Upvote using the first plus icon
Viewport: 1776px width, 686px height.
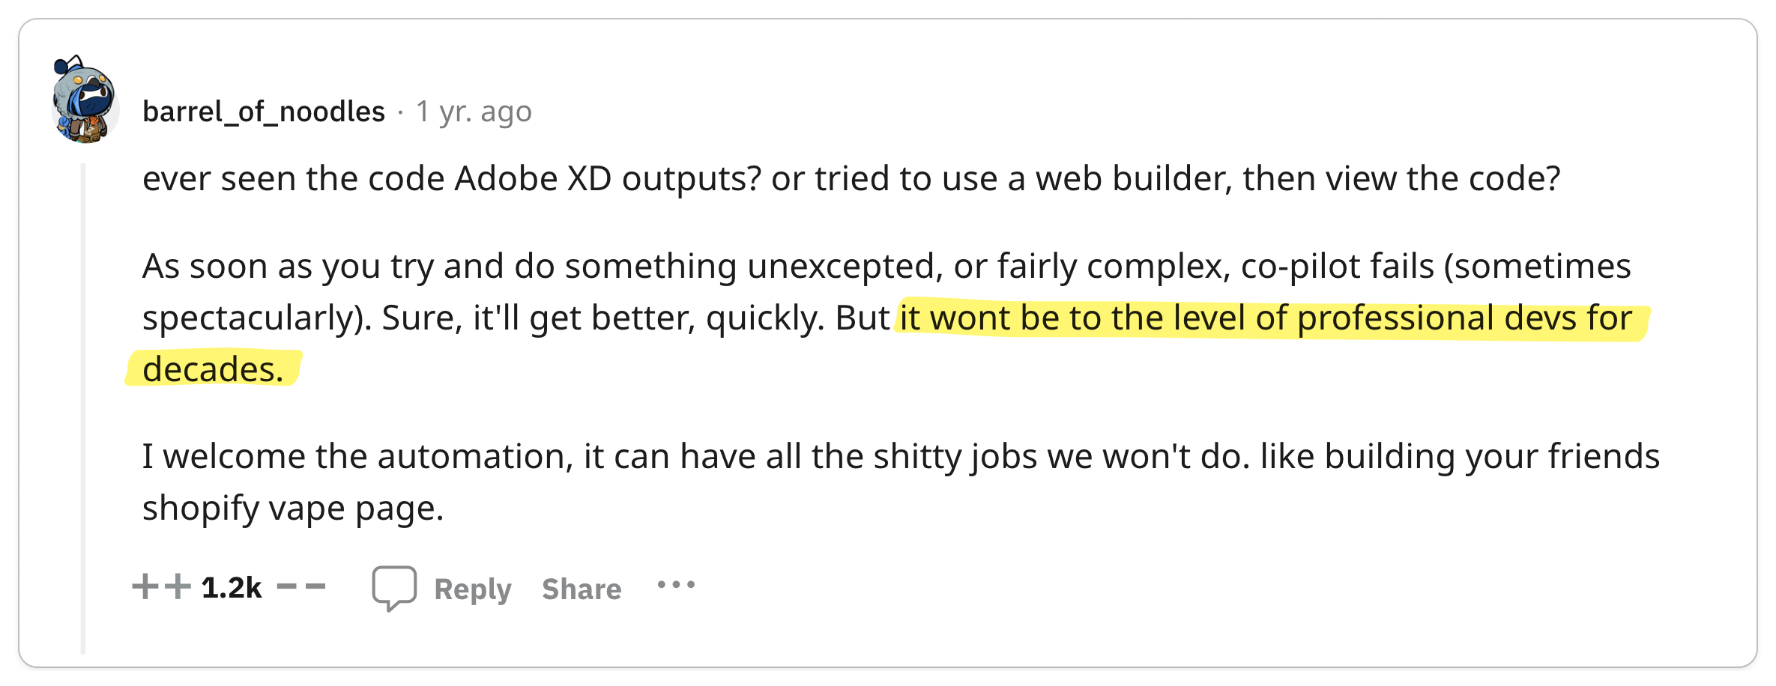[145, 586]
